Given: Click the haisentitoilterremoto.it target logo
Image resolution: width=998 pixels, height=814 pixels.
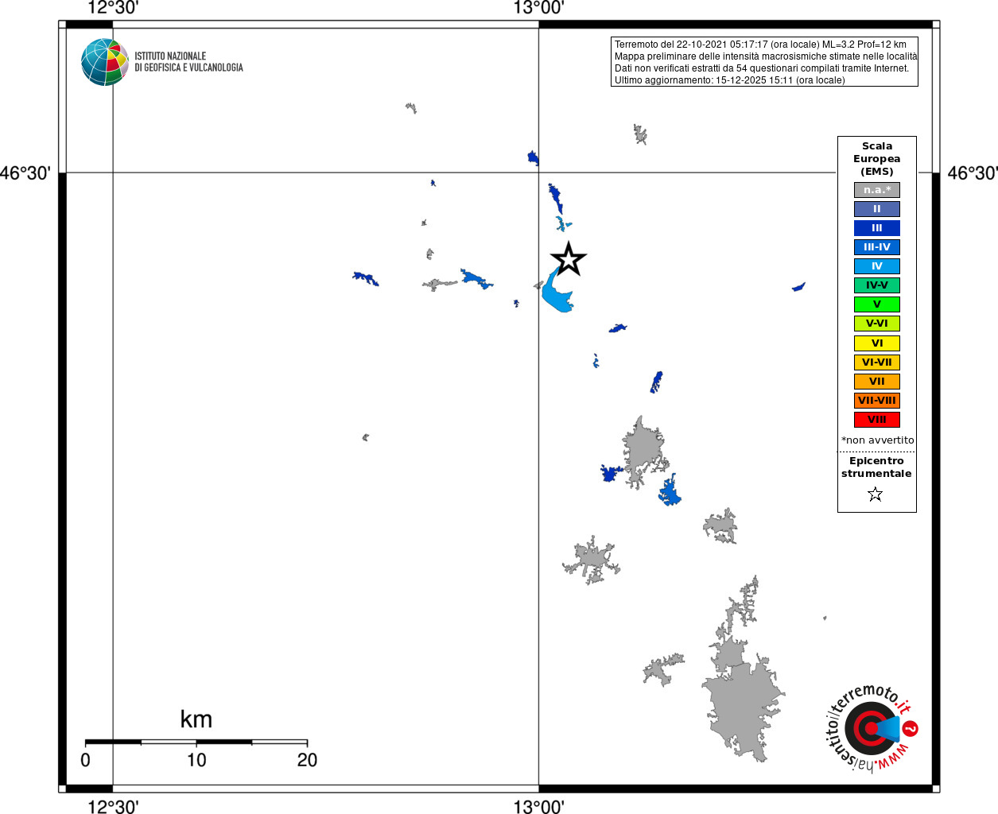Looking at the screenshot, I should pos(872,728).
